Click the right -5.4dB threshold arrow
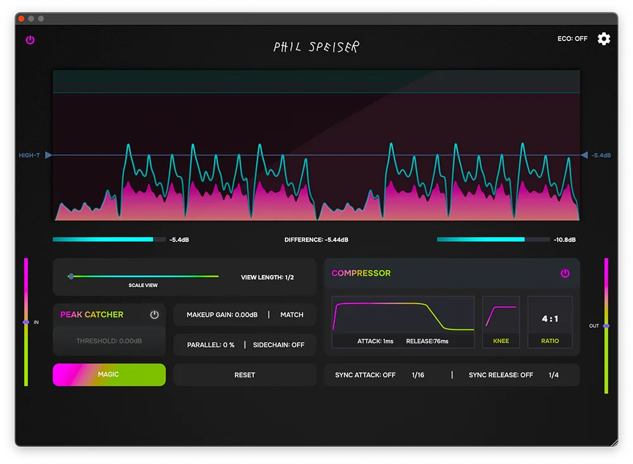 click(x=584, y=156)
